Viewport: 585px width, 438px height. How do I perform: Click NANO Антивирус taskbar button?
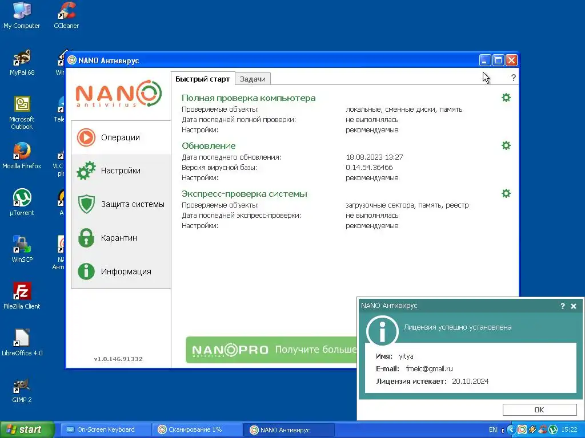coord(289,430)
